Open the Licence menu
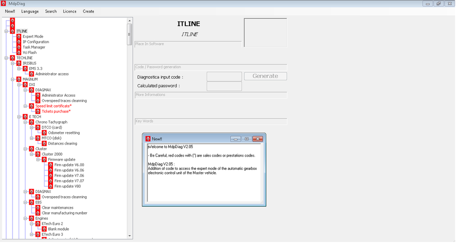Screen dimensions: 456x243 tap(69, 11)
